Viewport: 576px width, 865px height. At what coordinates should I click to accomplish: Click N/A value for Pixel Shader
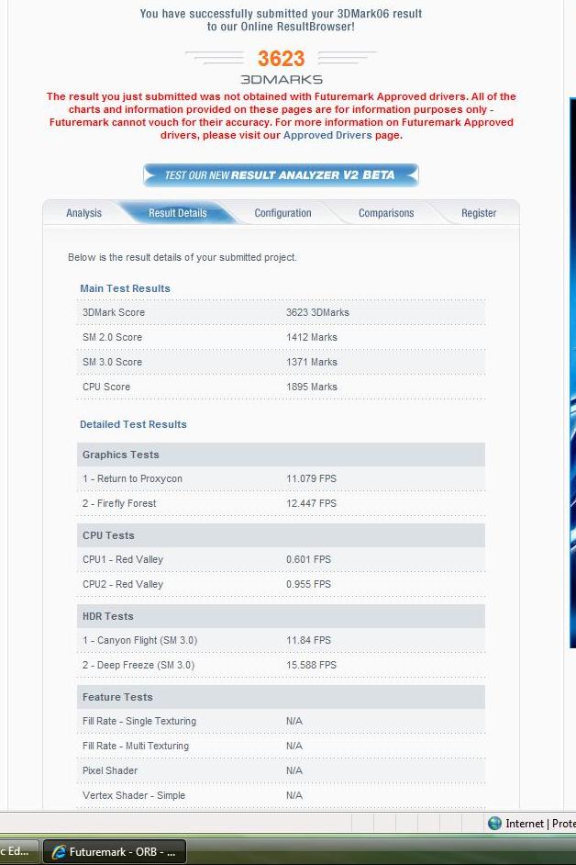tap(294, 770)
